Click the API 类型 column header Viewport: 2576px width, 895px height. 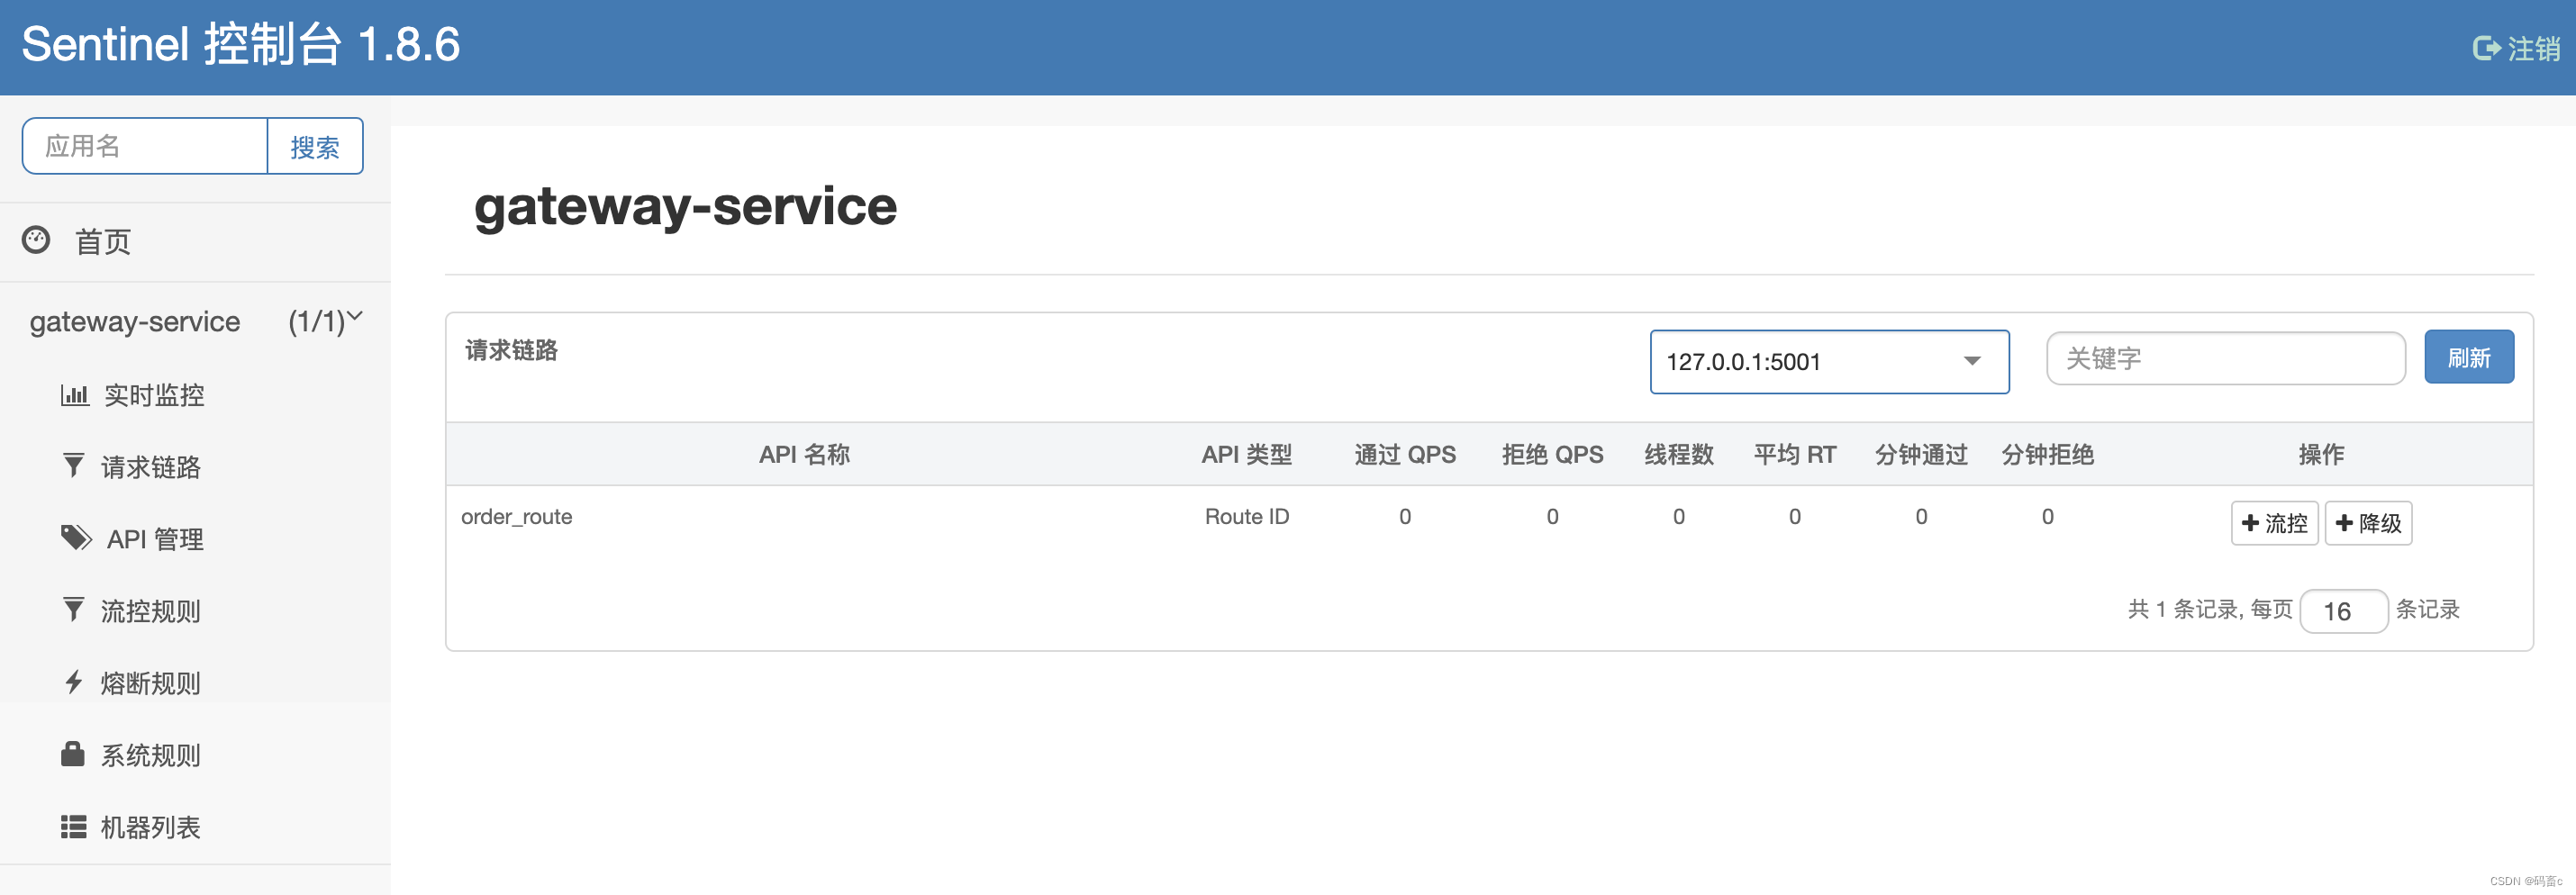1247,454
